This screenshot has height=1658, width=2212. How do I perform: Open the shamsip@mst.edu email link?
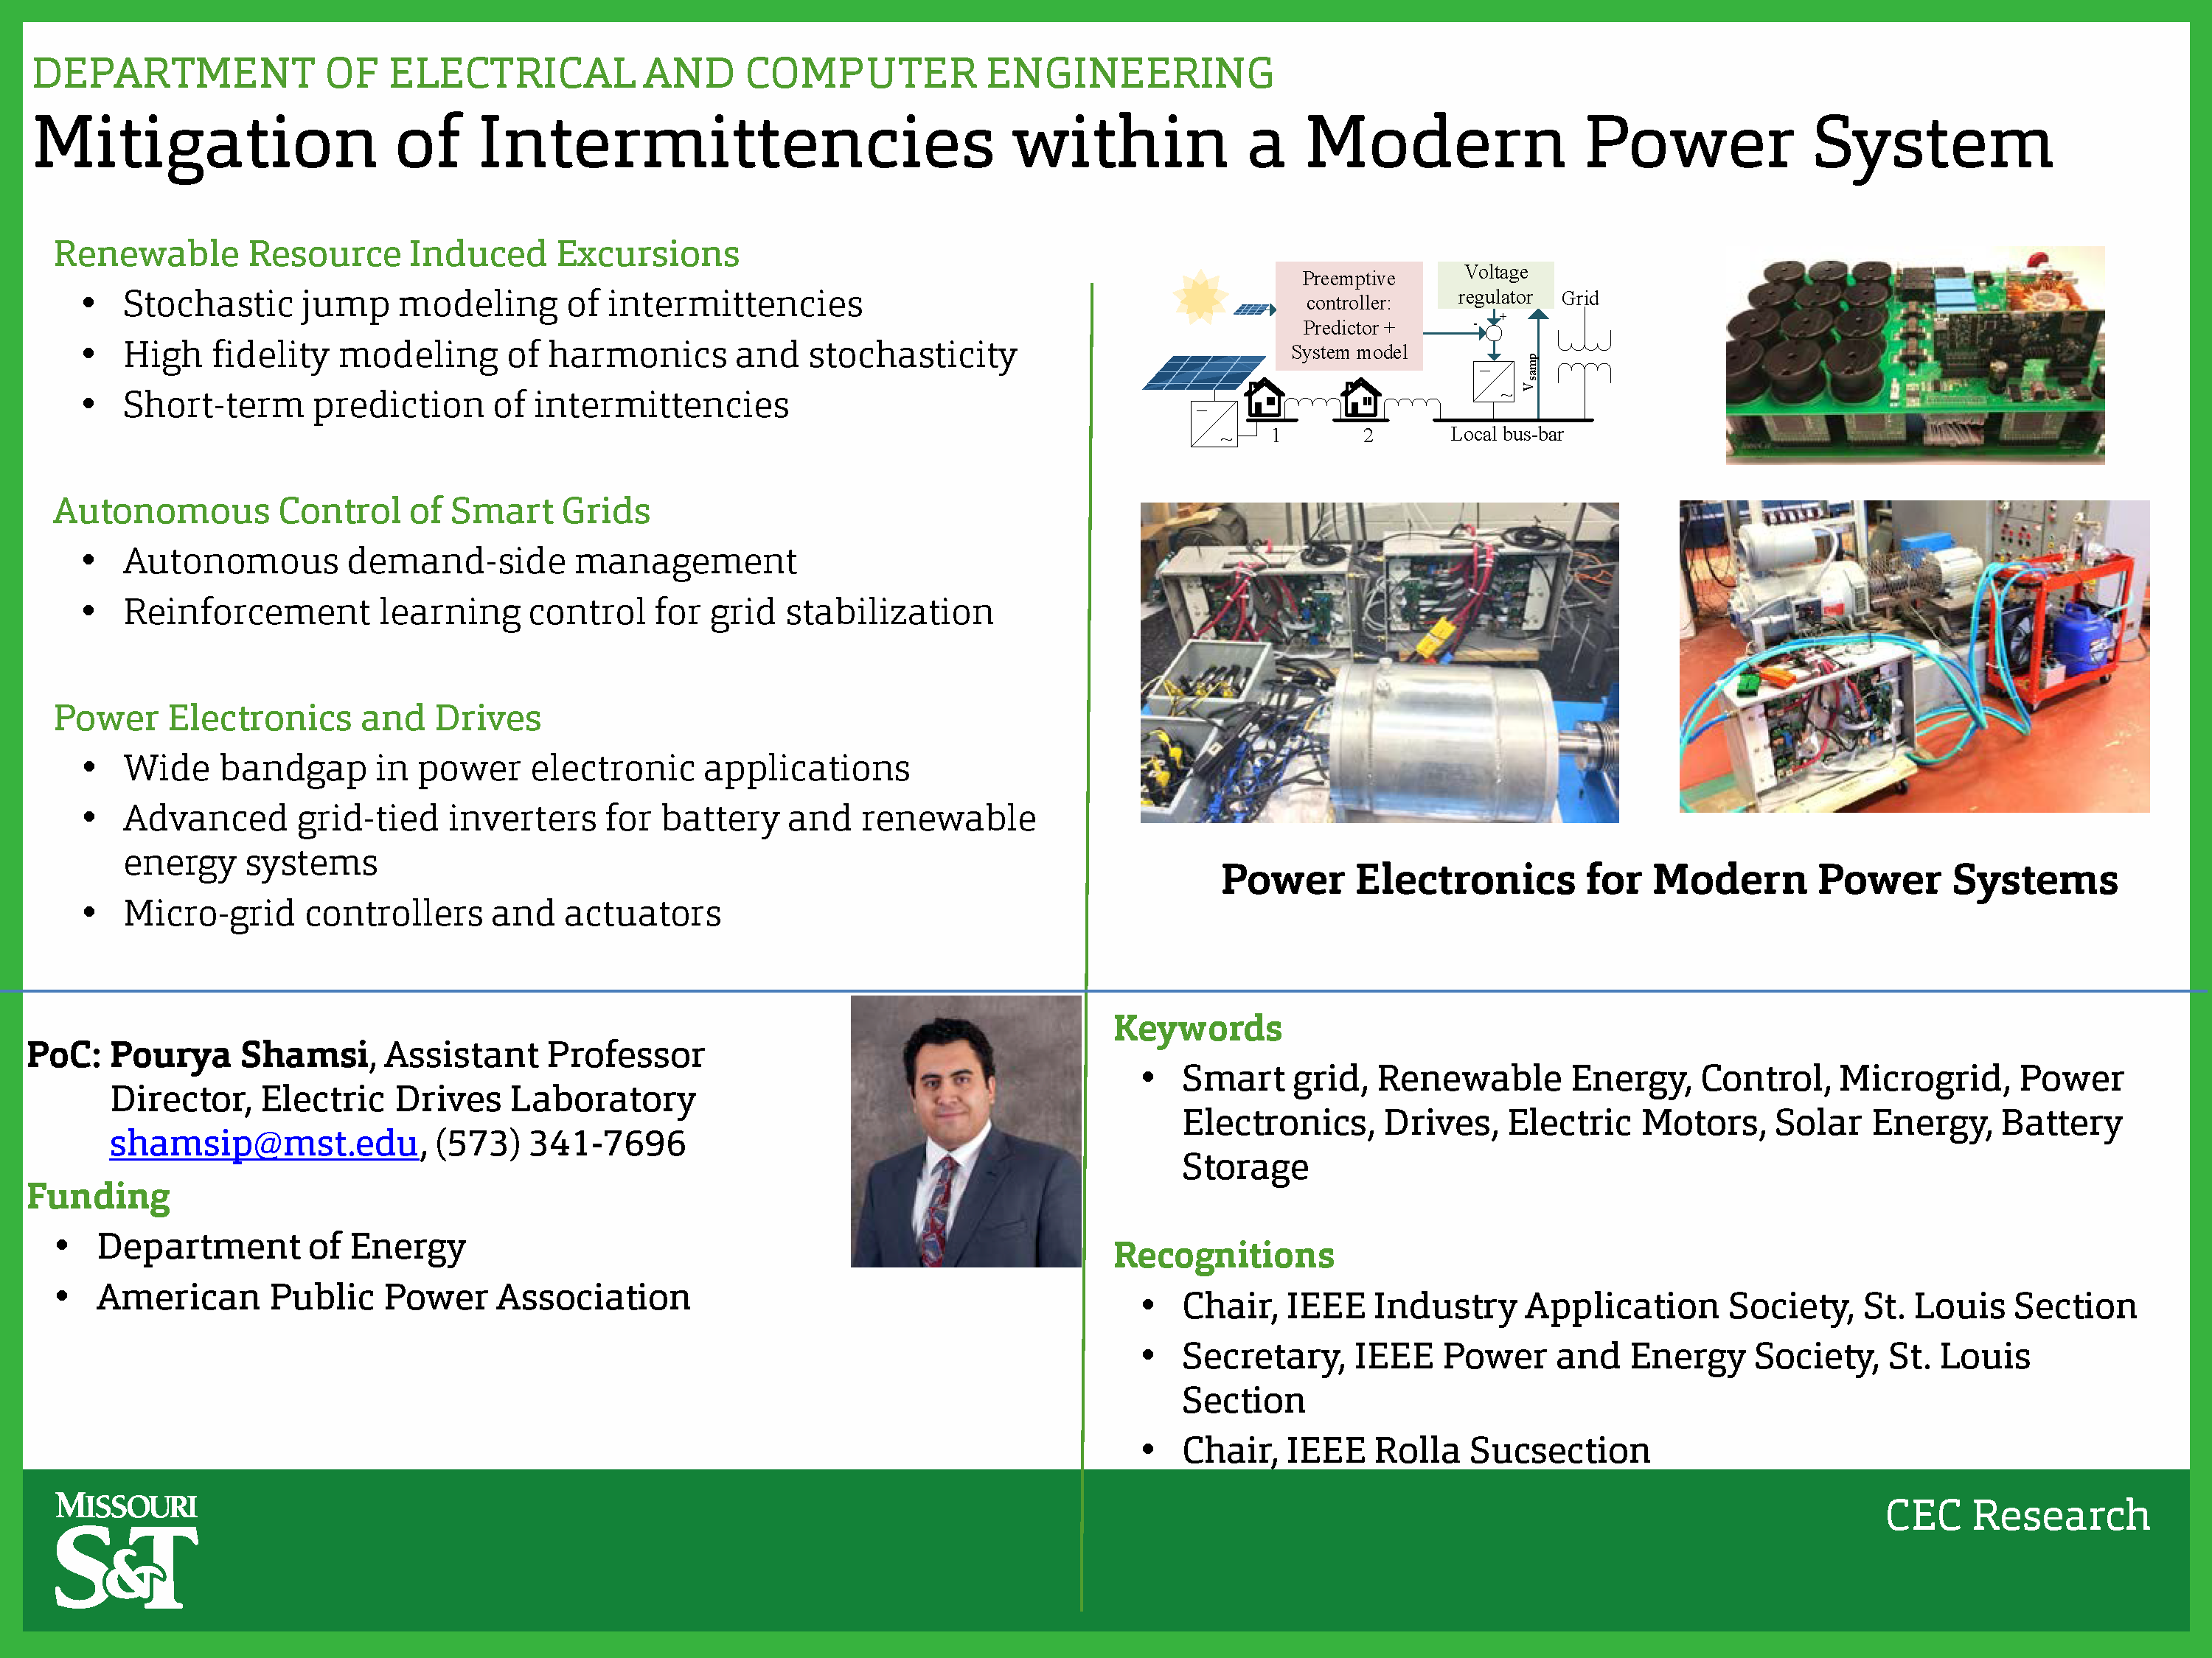263,1144
